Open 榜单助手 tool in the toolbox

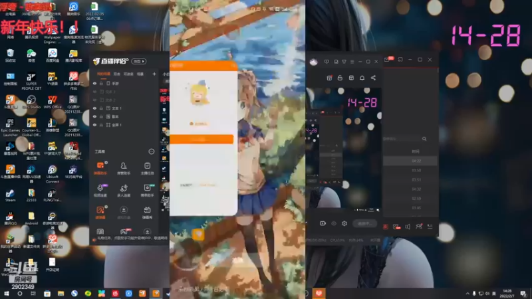pos(147,190)
